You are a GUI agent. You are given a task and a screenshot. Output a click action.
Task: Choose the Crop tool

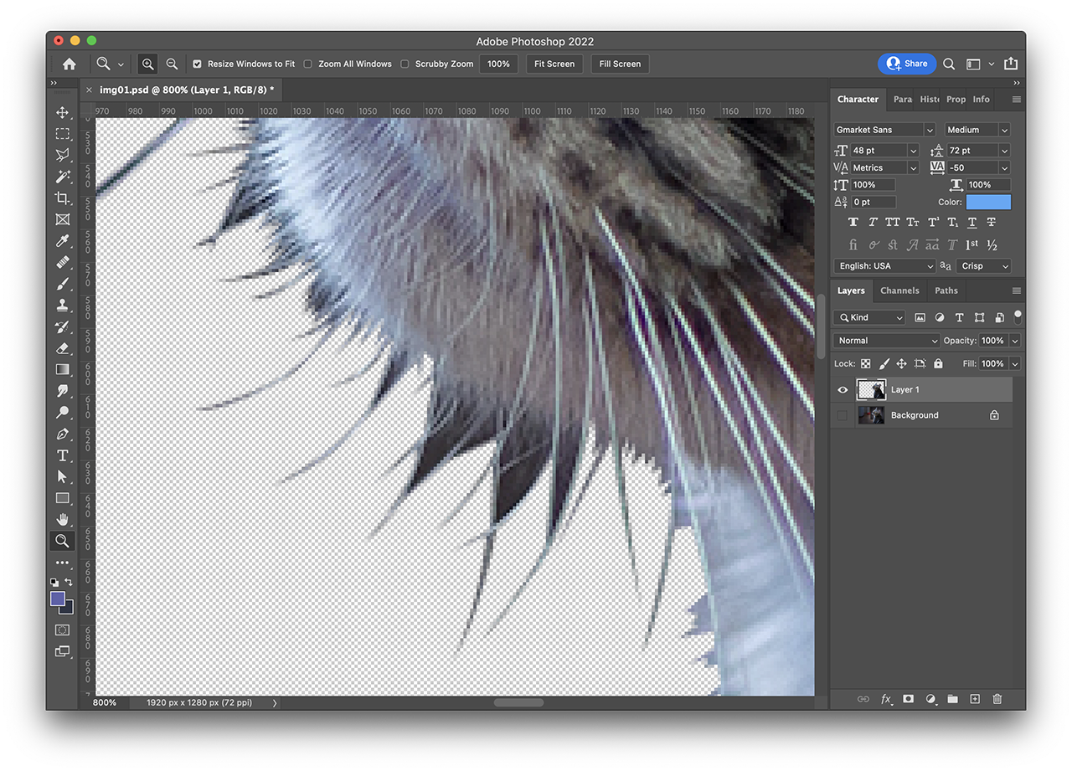pos(62,198)
